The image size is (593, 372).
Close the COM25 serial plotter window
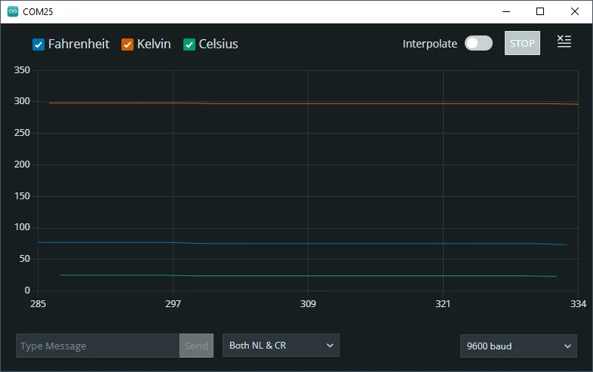(575, 12)
